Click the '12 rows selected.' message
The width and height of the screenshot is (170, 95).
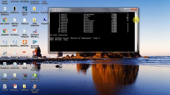[59, 35]
